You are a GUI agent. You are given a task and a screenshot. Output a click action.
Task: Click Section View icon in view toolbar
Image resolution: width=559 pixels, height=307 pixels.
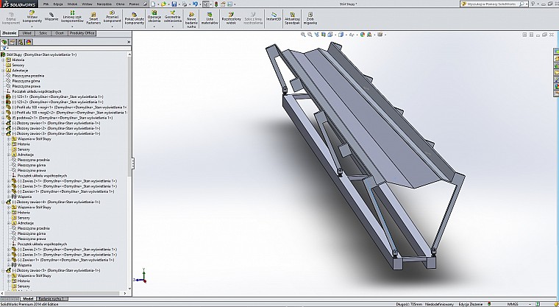[324, 35]
